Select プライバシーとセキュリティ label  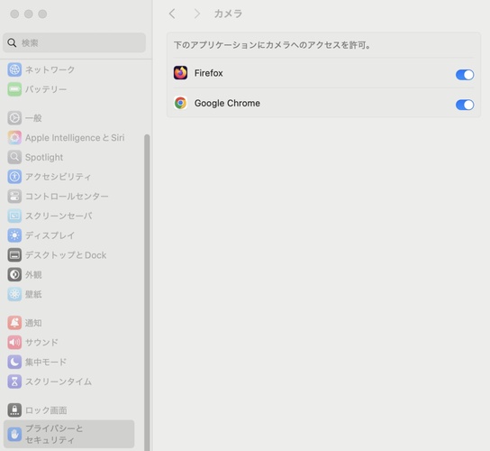[x=54, y=434]
